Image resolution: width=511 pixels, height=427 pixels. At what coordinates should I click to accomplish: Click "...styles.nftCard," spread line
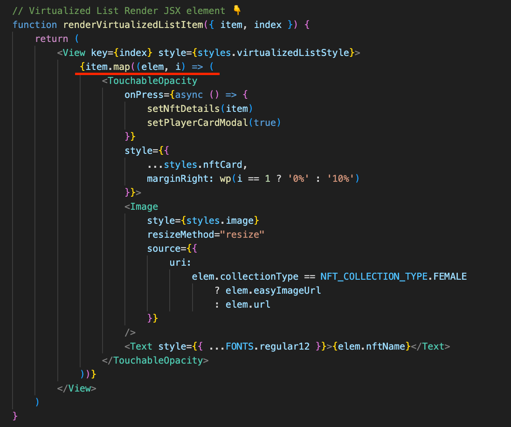tap(197, 165)
